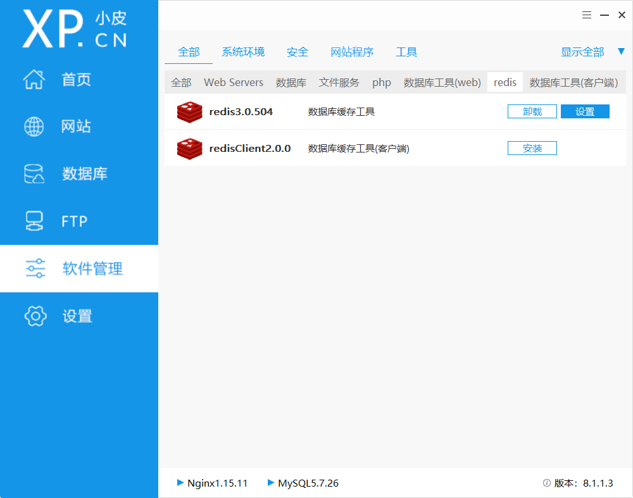Open the hamburger menu at top right

click(586, 15)
